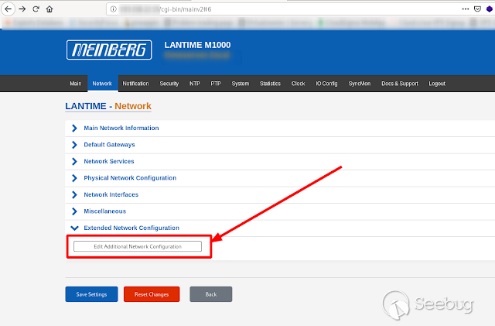Open the Main tab
The image size is (495, 326).
pyautogui.click(x=76, y=84)
